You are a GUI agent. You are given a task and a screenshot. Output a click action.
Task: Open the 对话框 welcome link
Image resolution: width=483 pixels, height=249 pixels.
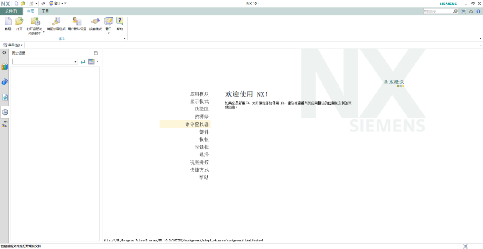point(202,147)
